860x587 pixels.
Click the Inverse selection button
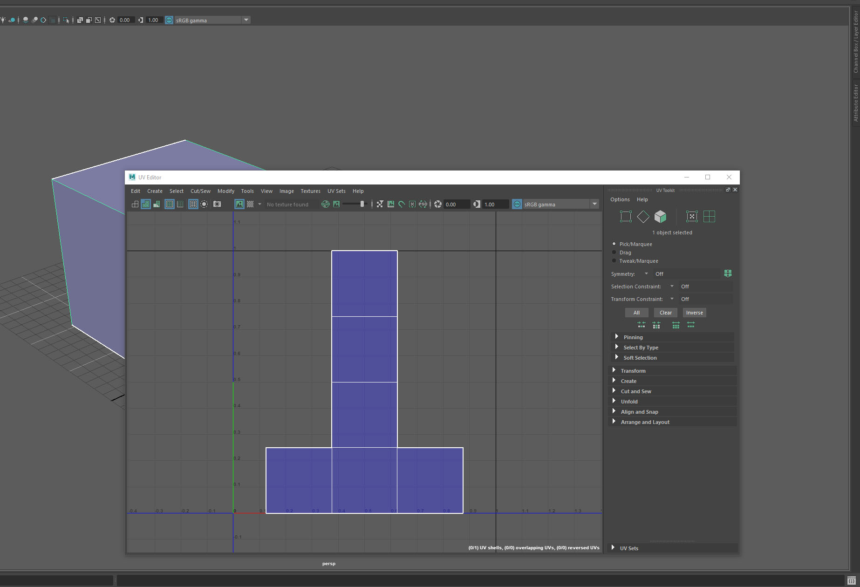694,312
